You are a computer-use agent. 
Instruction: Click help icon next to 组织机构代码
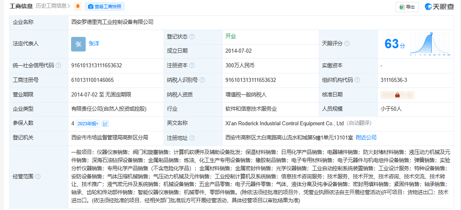click(357, 80)
